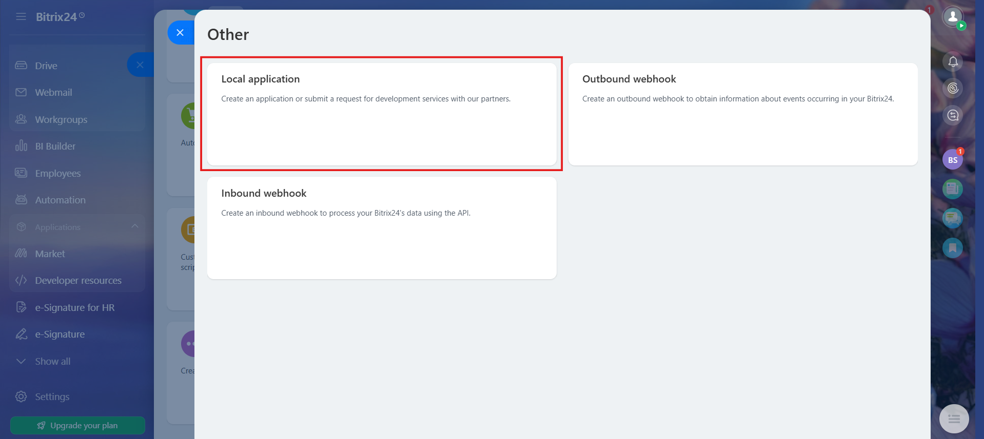
Task: Open the news feed icon on right panel
Action: [x=953, y=189]
